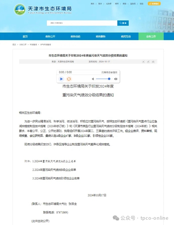This screenshot has height=225, width=174.
Task: Click the magnifier on the 搜索 button
Action: click(x=120, y=23)
